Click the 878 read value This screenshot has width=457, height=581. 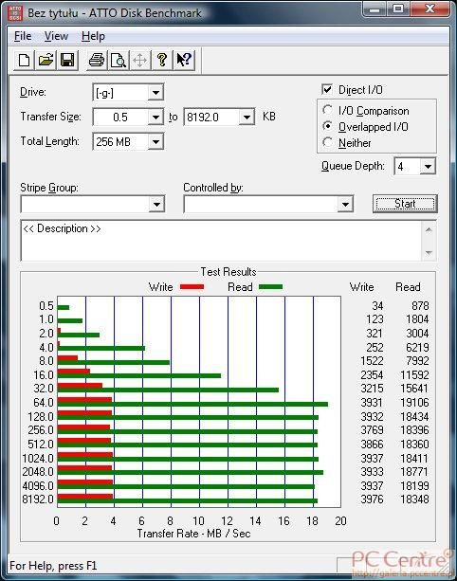[420, 306]
